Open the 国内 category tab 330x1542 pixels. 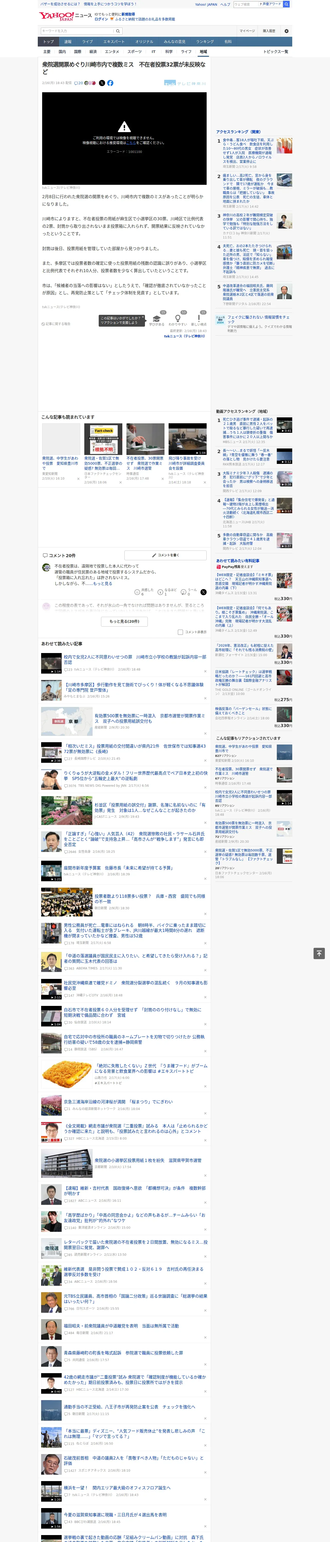click(62, 51)
